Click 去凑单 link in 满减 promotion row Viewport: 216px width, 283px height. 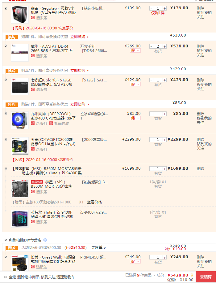(98, 248)
